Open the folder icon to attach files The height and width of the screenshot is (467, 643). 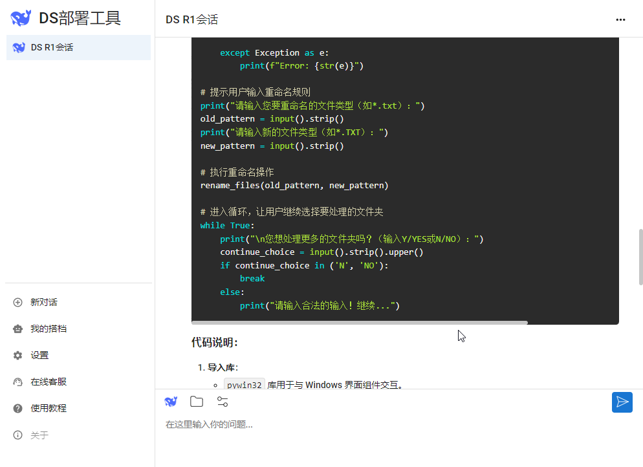coord(197,402)
